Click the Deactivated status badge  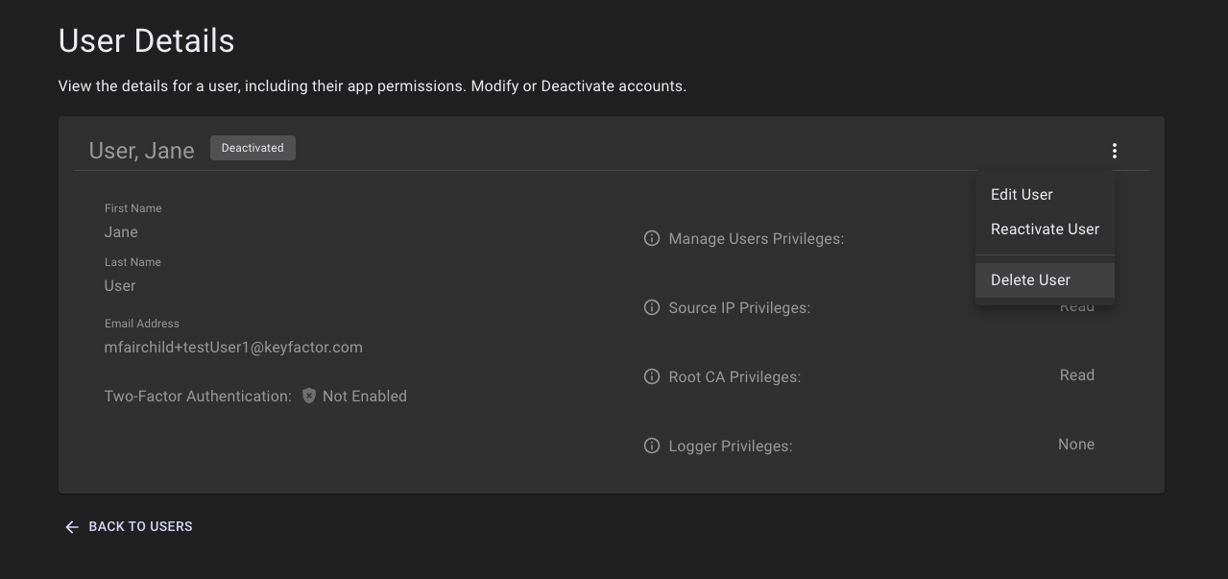253,148
